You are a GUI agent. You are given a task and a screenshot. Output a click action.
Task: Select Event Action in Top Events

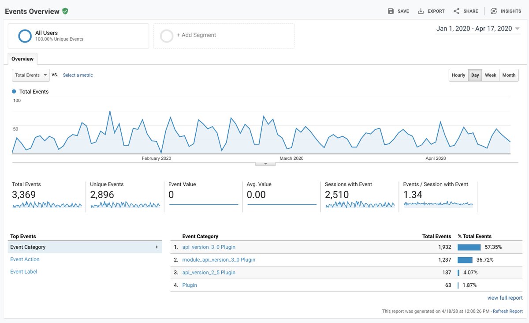(x=25, y=259)
